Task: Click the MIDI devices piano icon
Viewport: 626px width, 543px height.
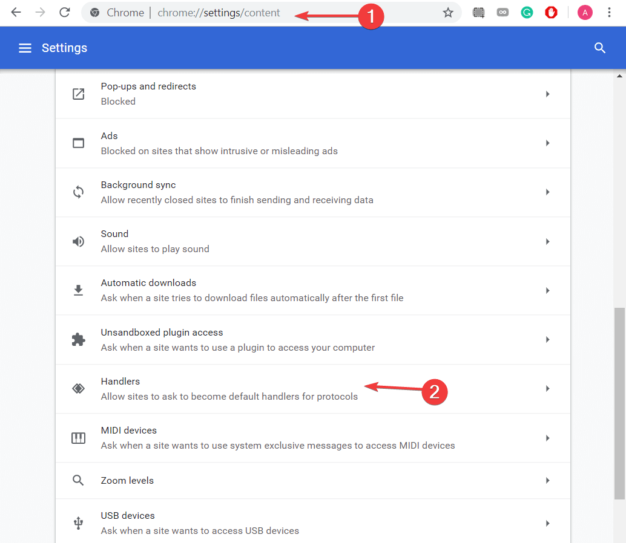Action: (78, 438)
